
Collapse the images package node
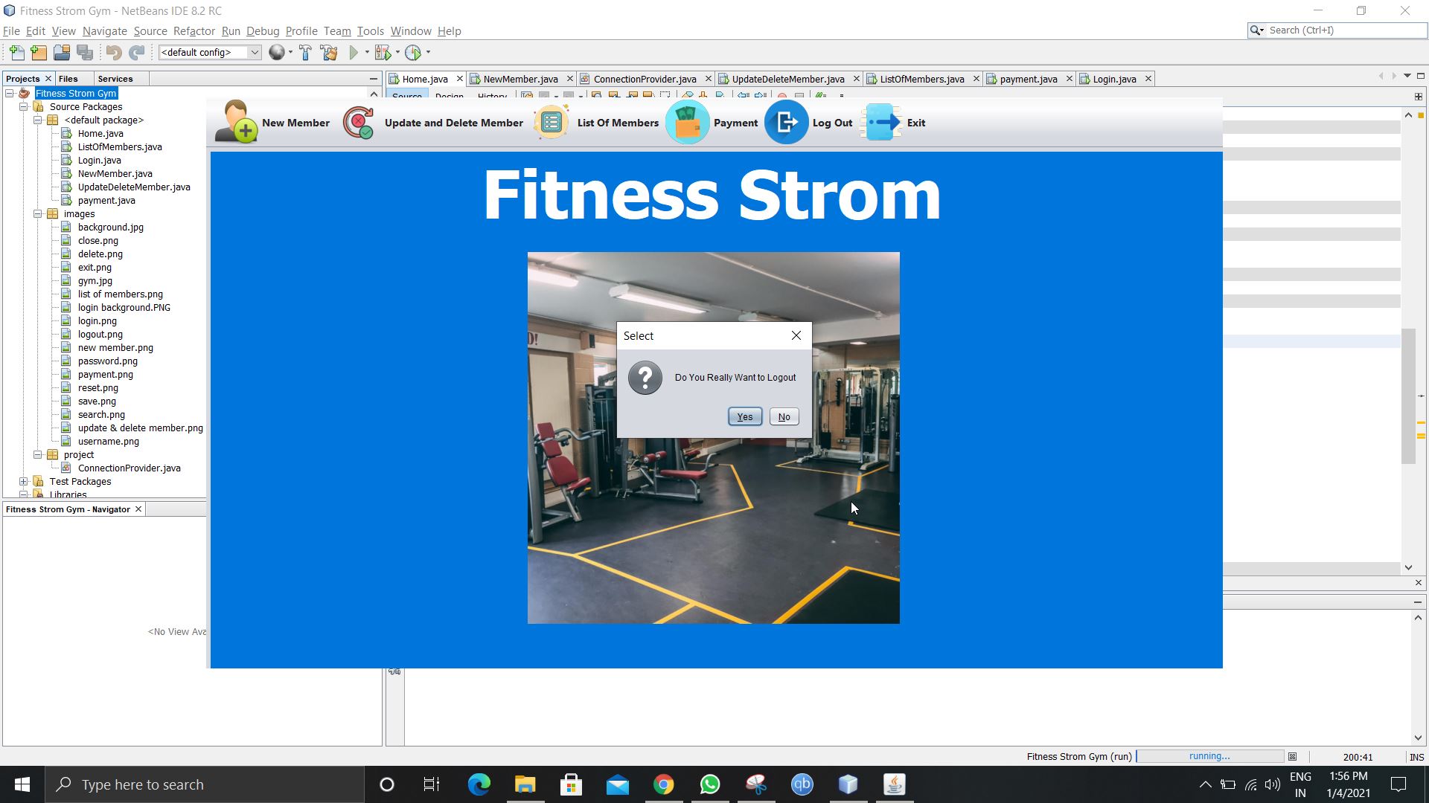38,214
